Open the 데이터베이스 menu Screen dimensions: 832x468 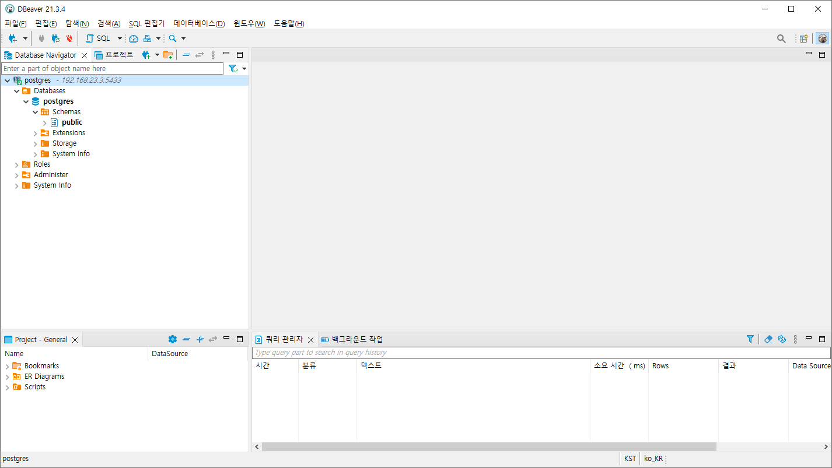coord(199,24)
